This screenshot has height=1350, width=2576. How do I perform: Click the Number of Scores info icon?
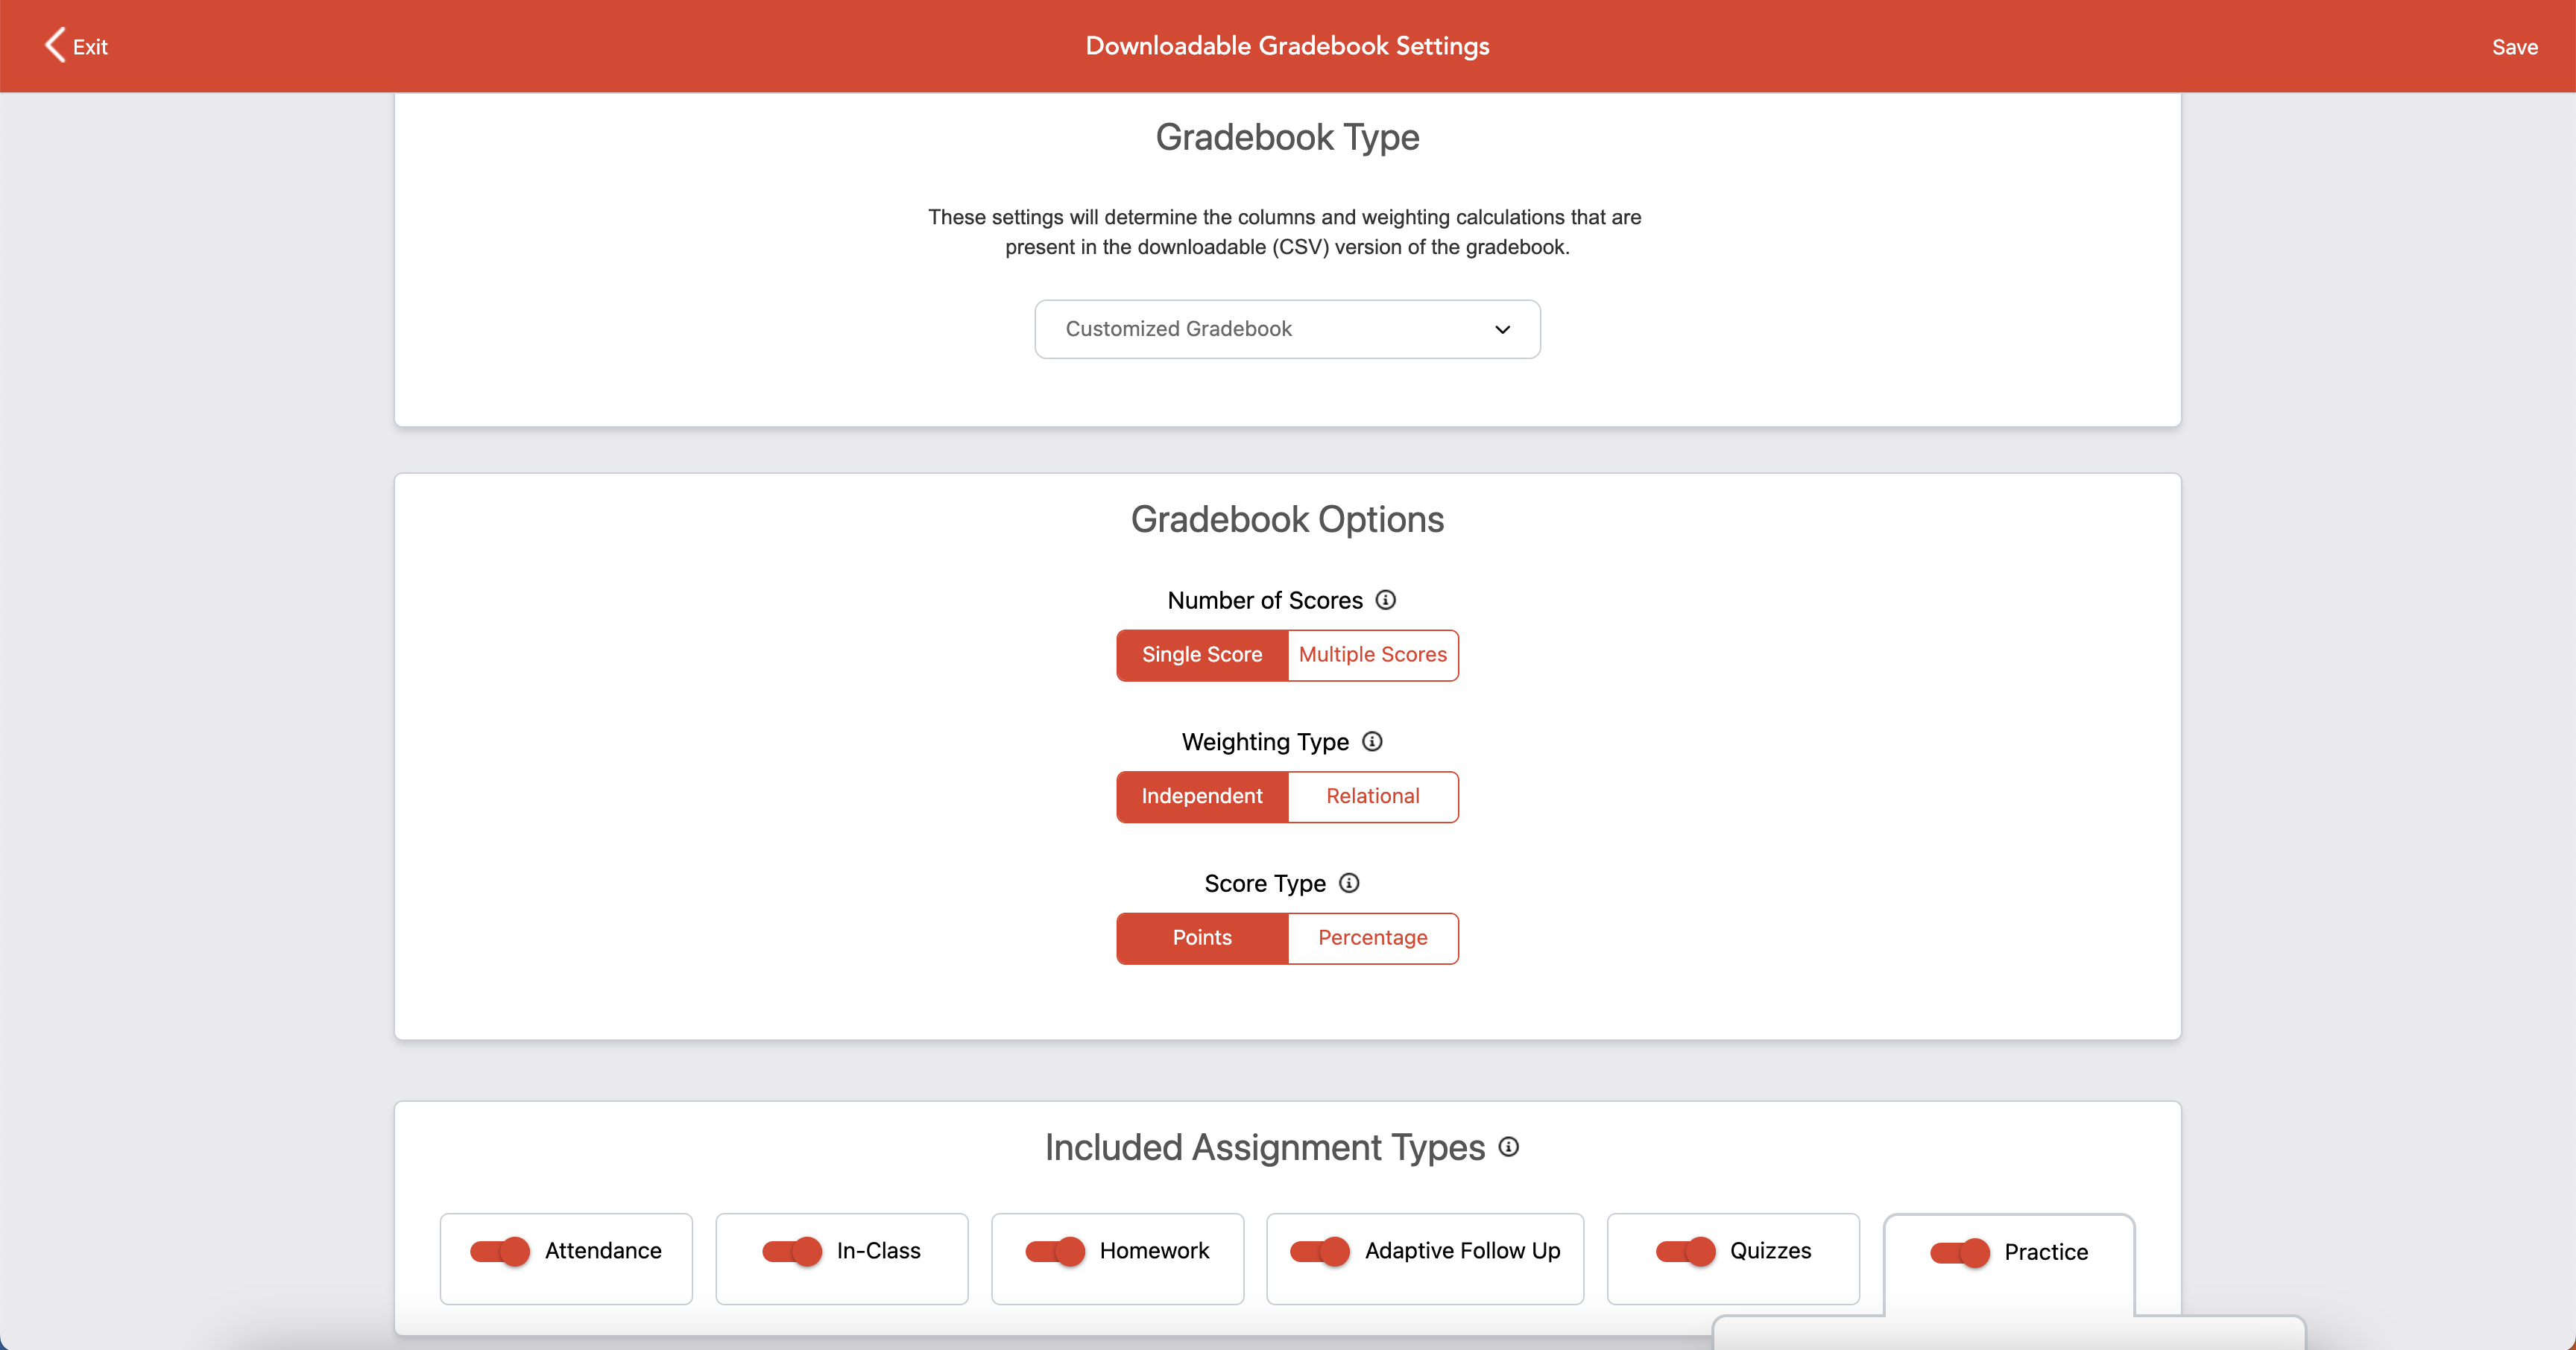(x=1386, y=600)
